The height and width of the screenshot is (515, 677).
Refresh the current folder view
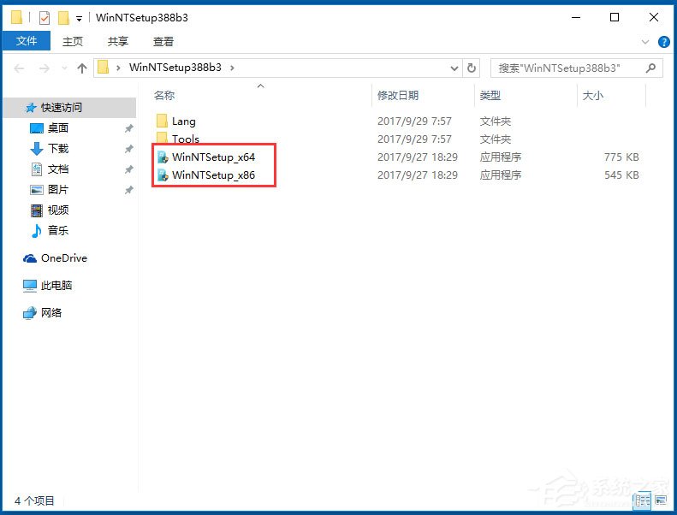click(x=471, y=68)
